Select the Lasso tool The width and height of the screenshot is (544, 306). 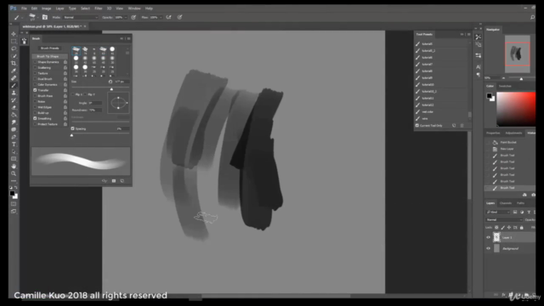(14, 48)
